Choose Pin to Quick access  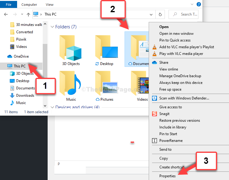175,40
